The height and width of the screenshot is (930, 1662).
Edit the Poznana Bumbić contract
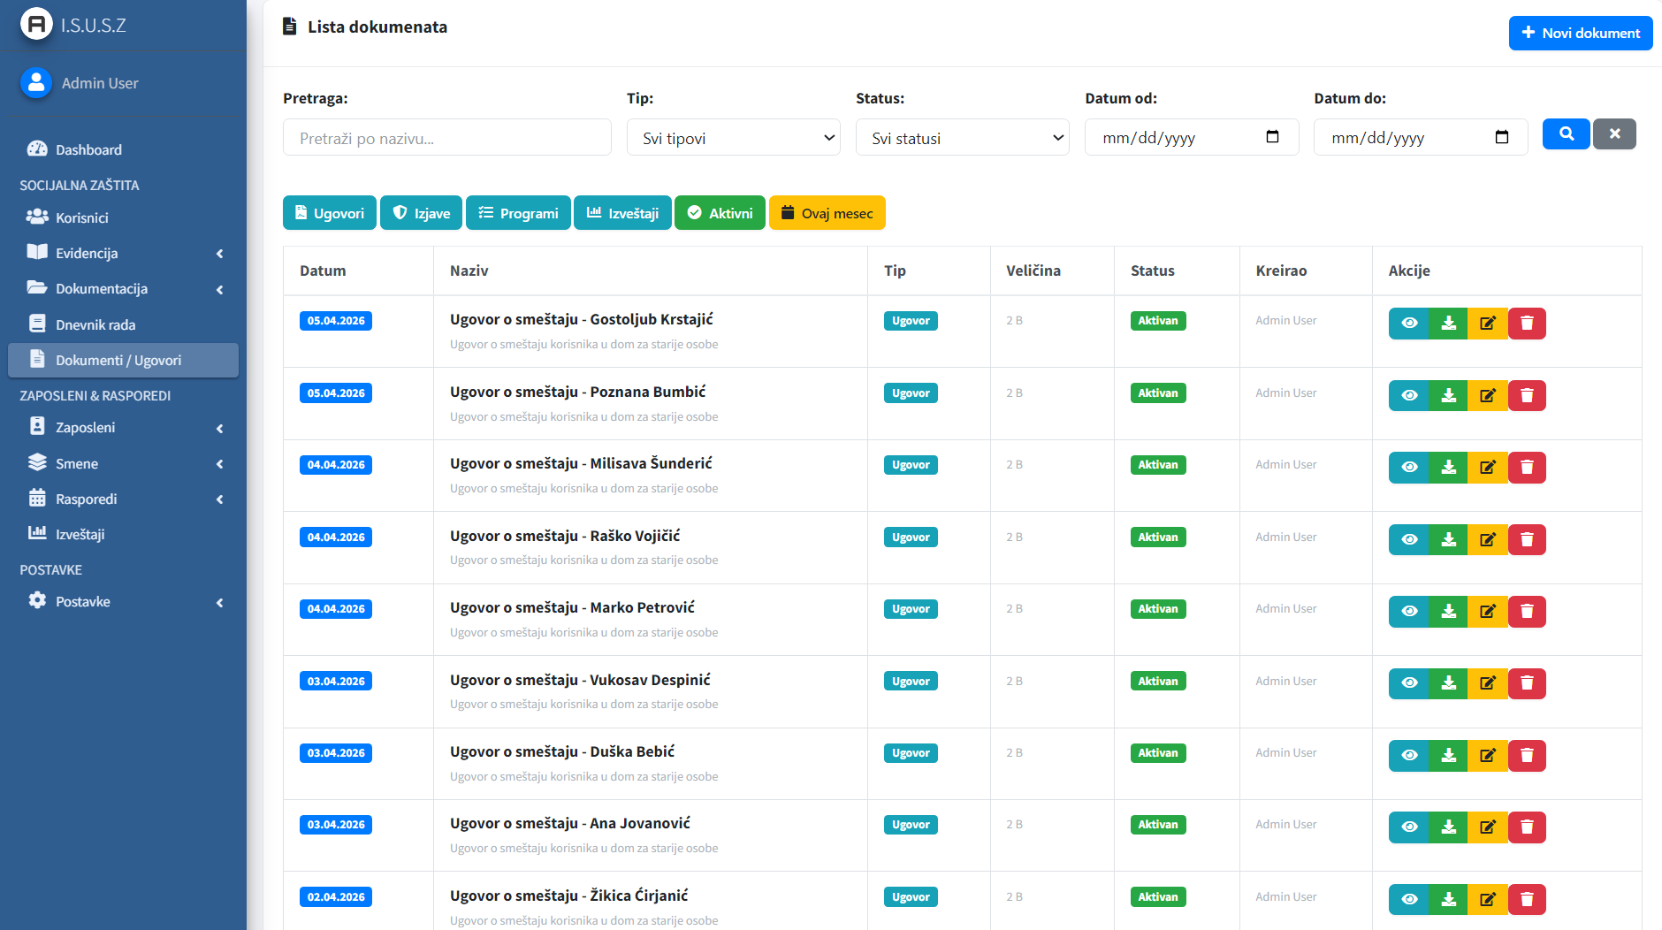pyautogui.click(x=1488, y=396)
